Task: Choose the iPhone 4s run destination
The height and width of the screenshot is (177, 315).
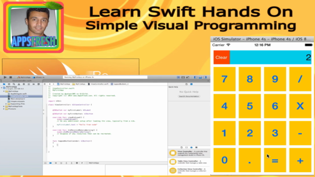Action: pyautogui.click(x=39, y=77)
